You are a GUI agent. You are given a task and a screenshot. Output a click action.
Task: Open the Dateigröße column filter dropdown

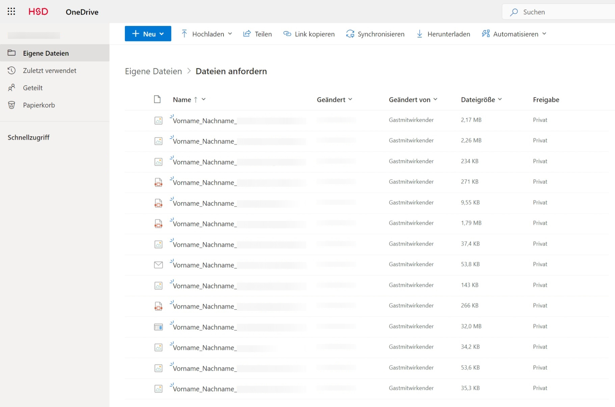click(481, 99)
